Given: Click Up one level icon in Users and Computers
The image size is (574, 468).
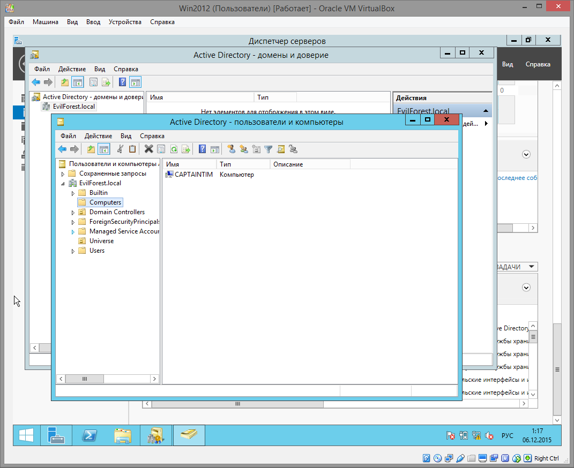Looking at the screenshot, I should 91,149.
